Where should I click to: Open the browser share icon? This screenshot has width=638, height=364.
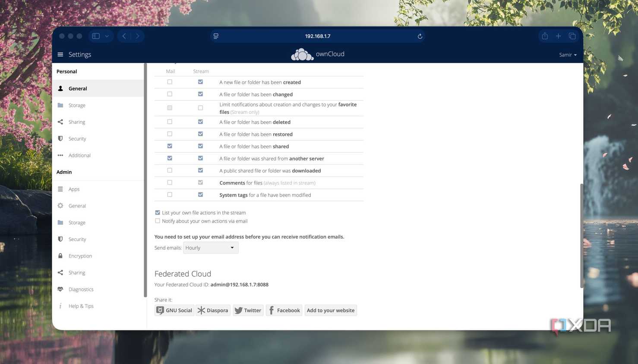pyautogui.click(x=545, y=36)
